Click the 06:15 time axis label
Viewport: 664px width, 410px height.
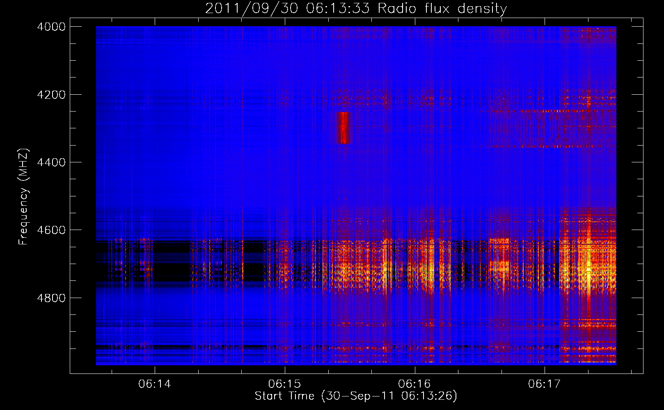pos(284,384)
